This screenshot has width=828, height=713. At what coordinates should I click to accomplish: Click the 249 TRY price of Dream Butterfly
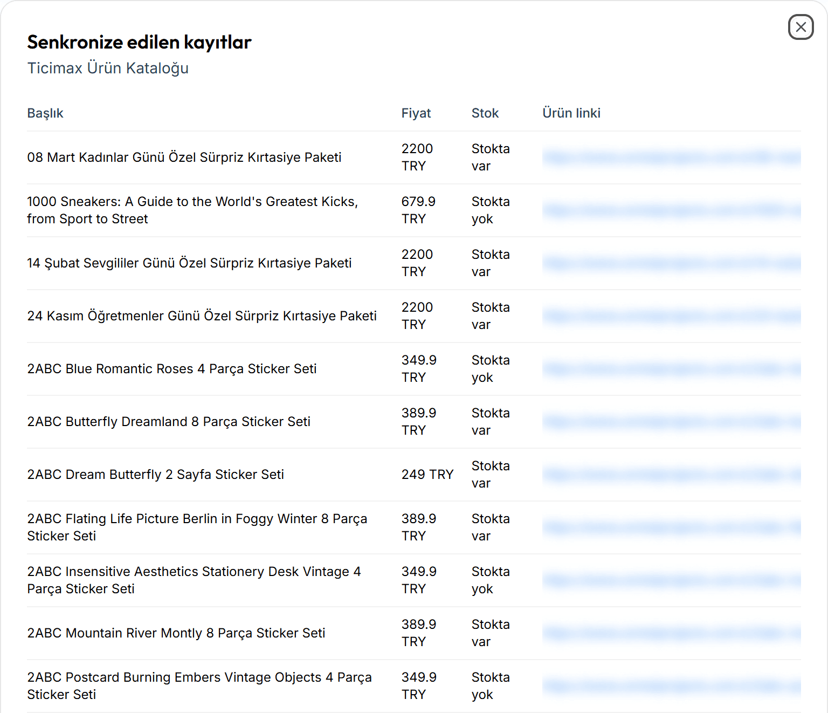(427, 475)
